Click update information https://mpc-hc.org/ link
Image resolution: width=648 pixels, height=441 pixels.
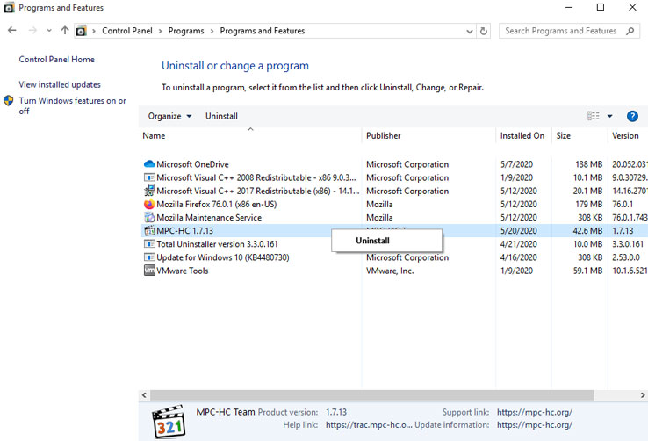click(x=535, y=424)
